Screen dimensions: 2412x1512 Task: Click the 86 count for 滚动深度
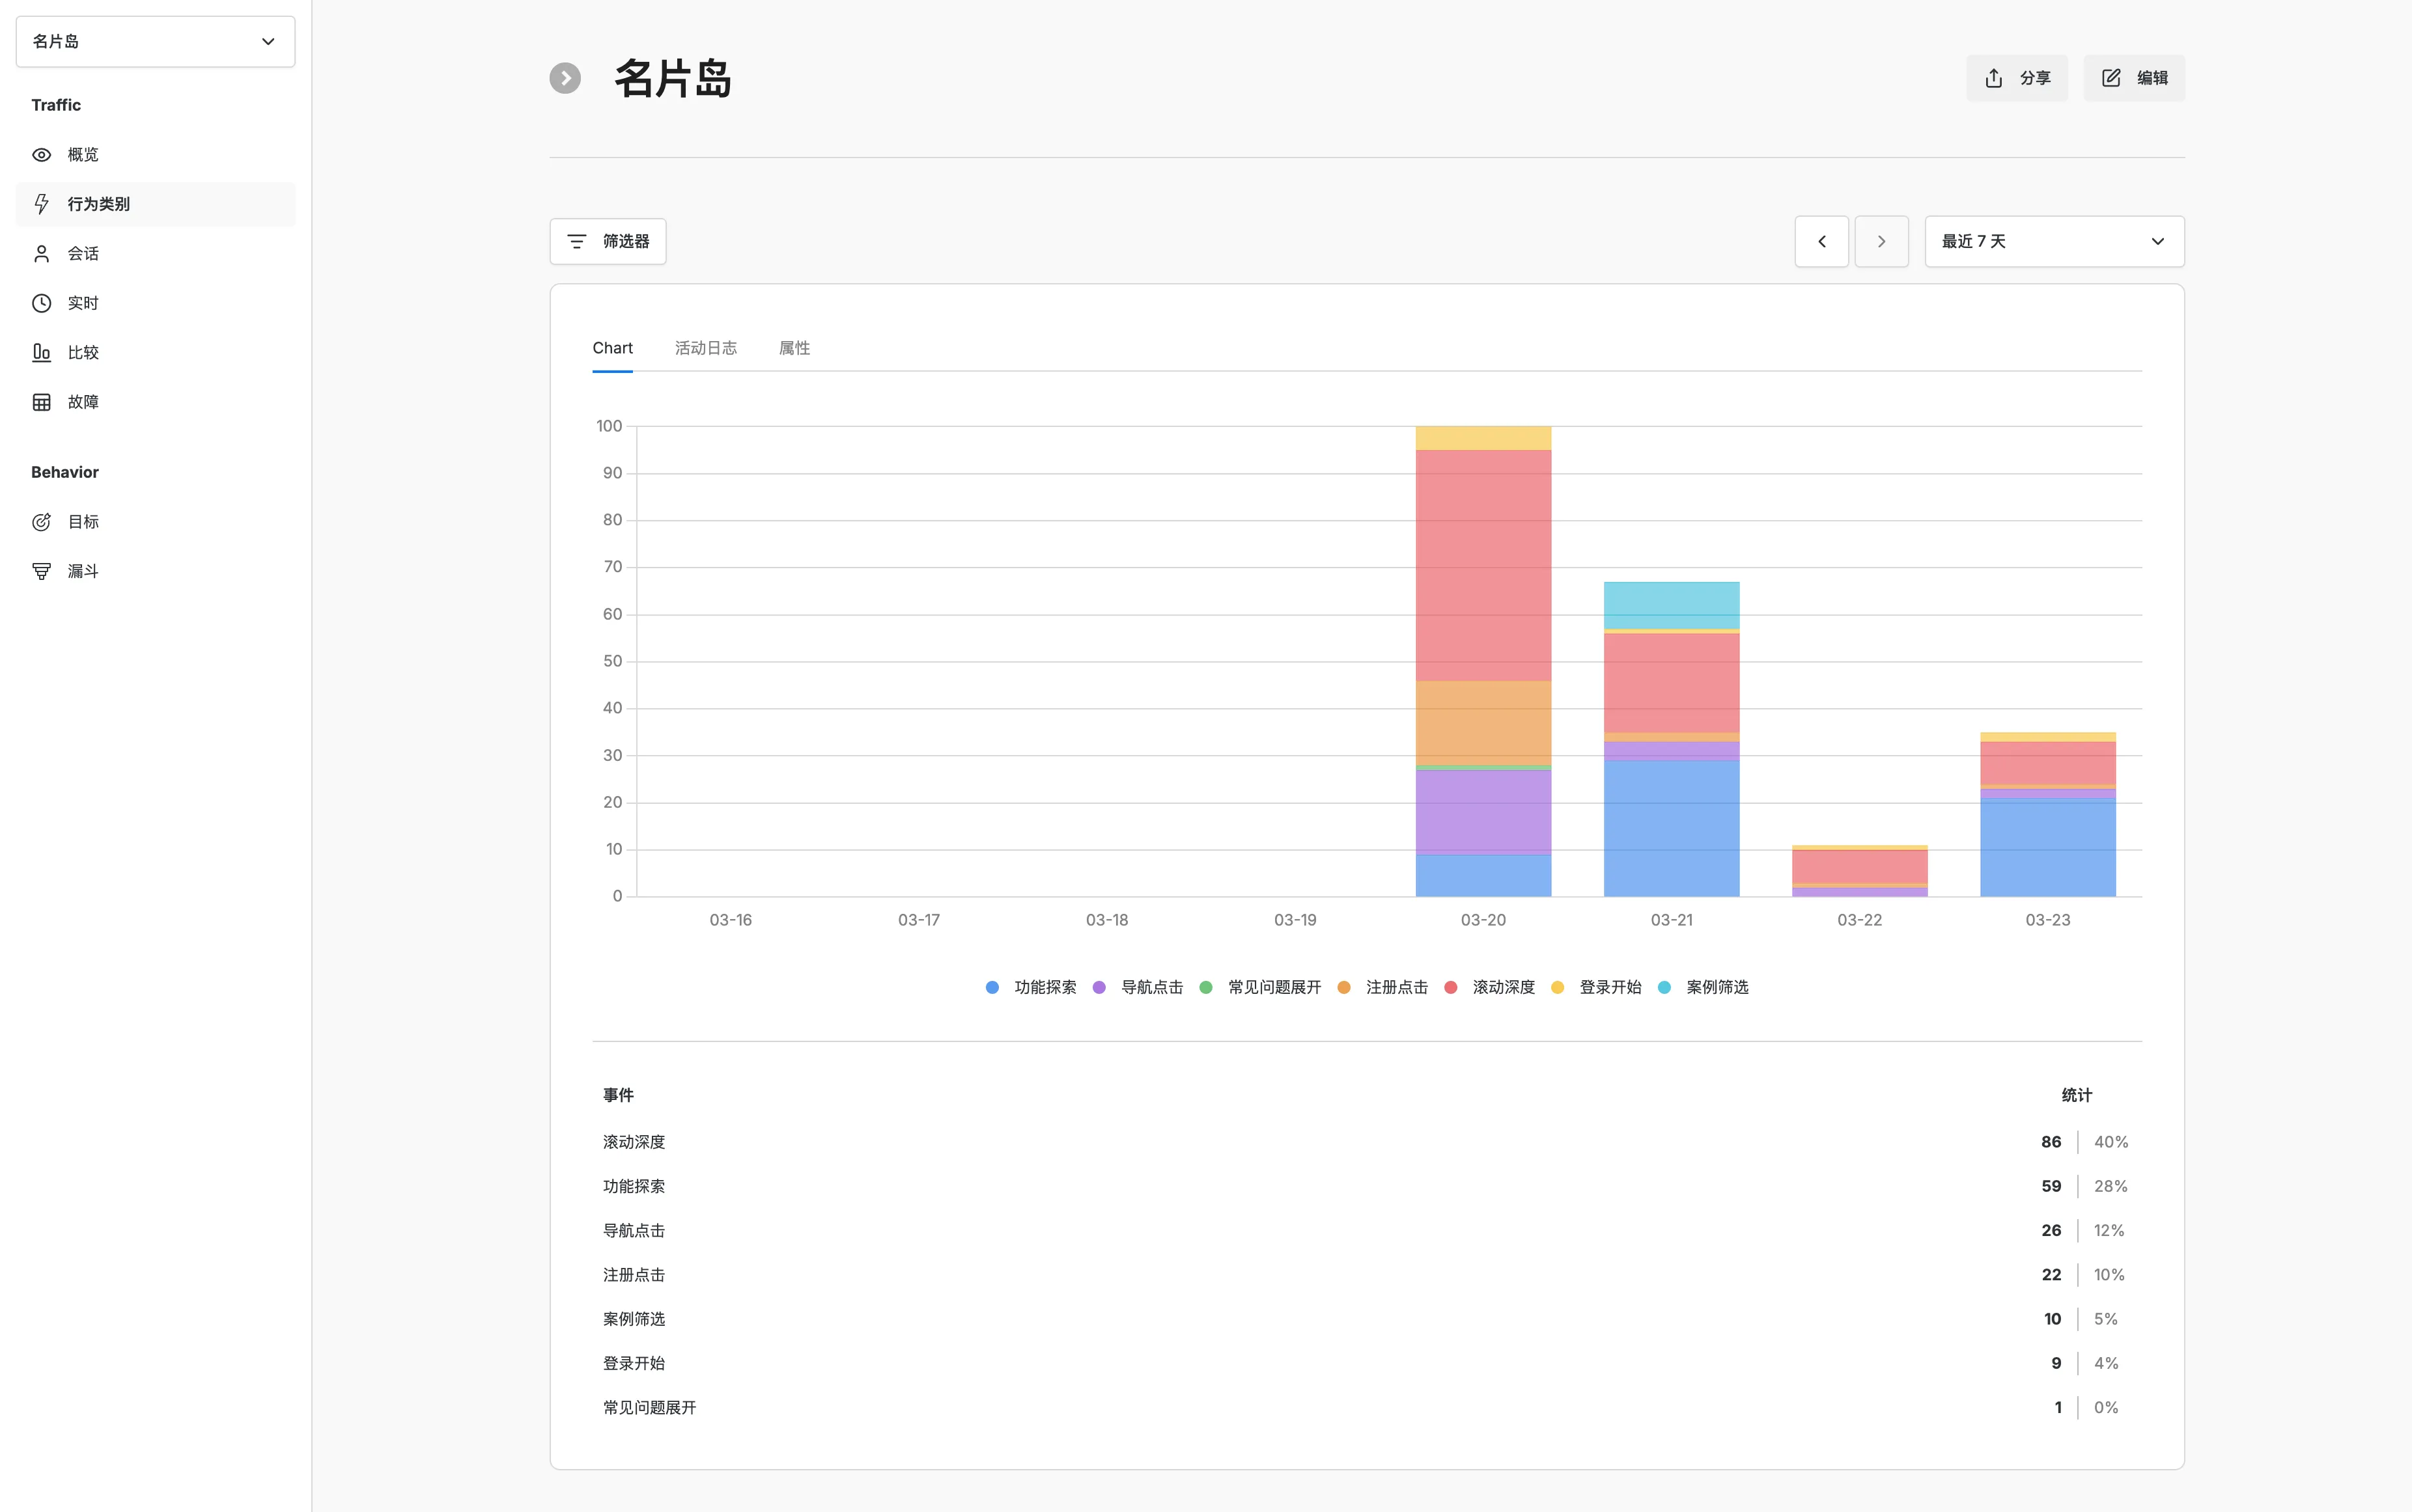pyautogui.click(x=2051, y=1142)
